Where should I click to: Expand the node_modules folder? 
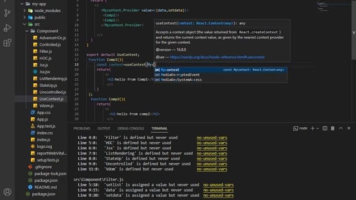point(24,11)
